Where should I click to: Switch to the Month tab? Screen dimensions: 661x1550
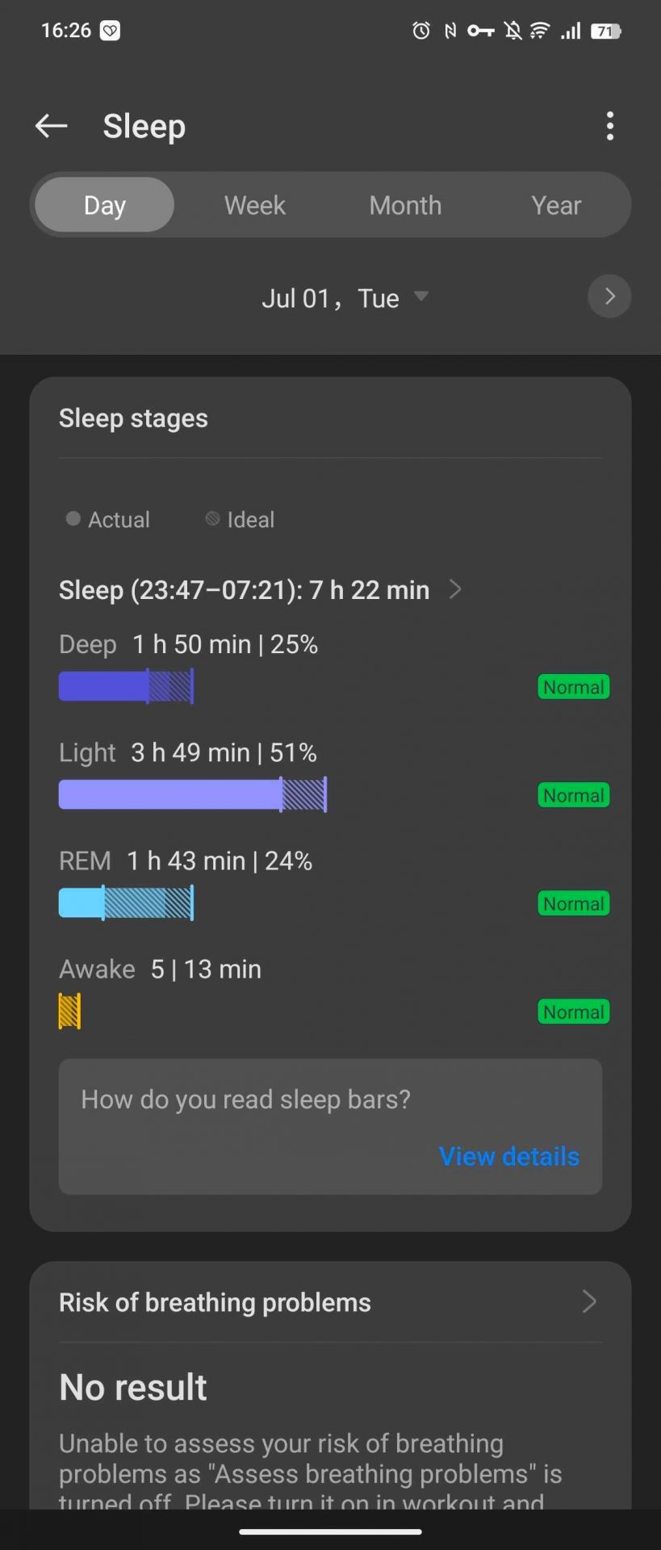tap(405, 205)
